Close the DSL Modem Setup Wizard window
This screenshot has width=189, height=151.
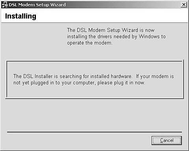tap(184, 5)
